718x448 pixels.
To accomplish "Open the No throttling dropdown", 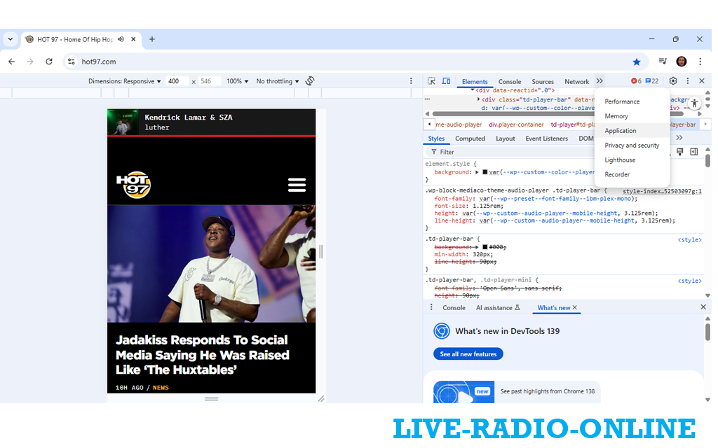I will 278,81.
